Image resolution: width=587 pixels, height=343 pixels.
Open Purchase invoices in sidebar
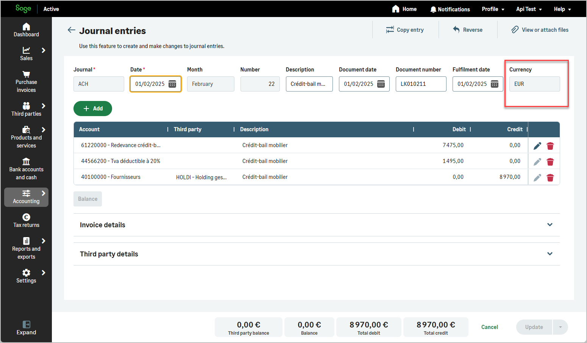pyautogui.click(x=26, y=82)
